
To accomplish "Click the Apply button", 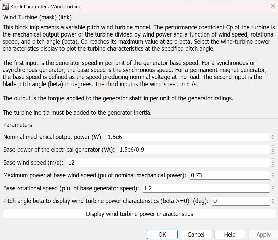I will click(x=263, y=234).
